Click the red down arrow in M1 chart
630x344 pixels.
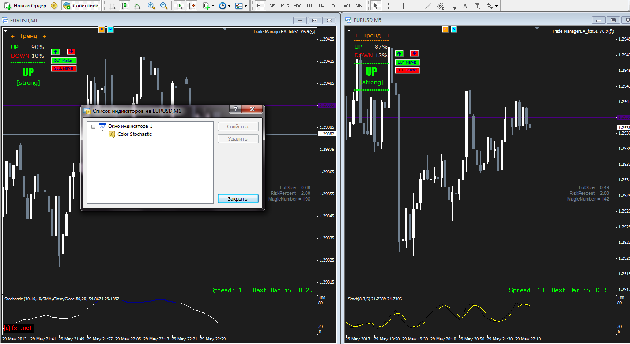[71, 52]
